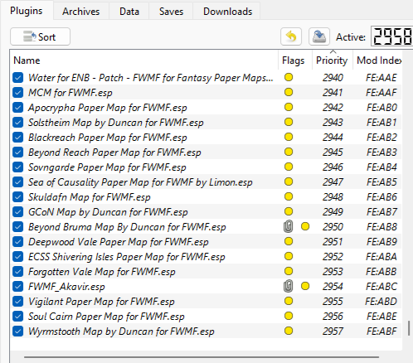The height and width of the screenshot is (363, 413).
Task: Go to the Downloads tab
Action: click(227, 12)
